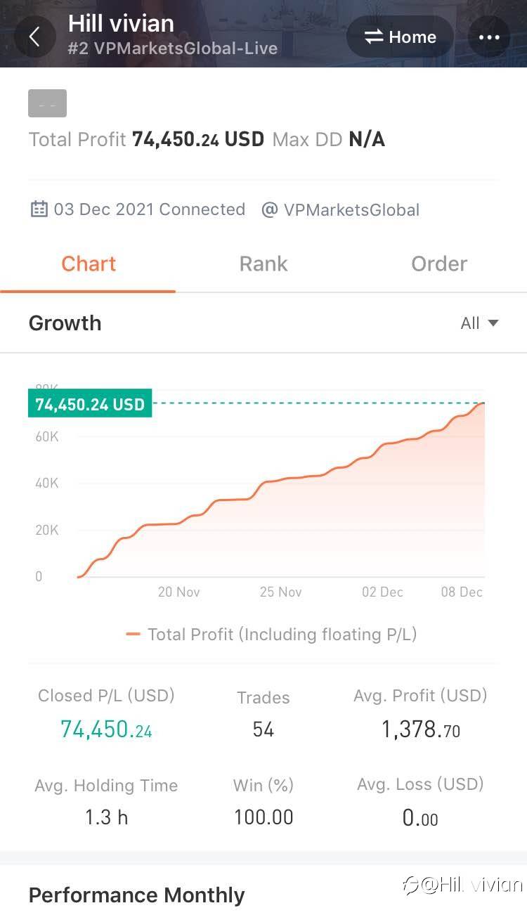Click the Closed P/L value 74,450.24
The height and width of the screenshot is (915, 527).
click(x=106, y=729)
